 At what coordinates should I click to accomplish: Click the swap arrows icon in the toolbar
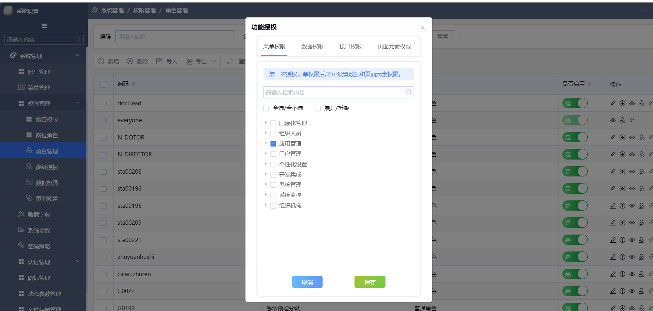pyautogui.click(x=230, y=61)
